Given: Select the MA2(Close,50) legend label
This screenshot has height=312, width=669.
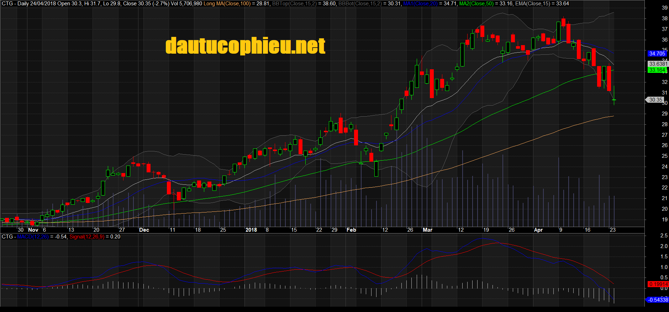Looking at the screenshot, I should [x=476, y=4].
